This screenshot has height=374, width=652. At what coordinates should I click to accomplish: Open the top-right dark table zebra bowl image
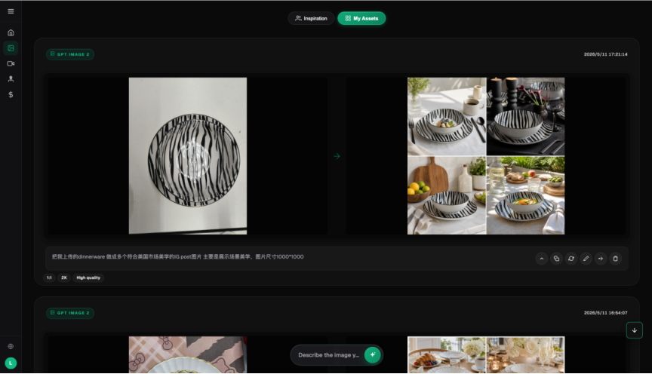[525, 116]
